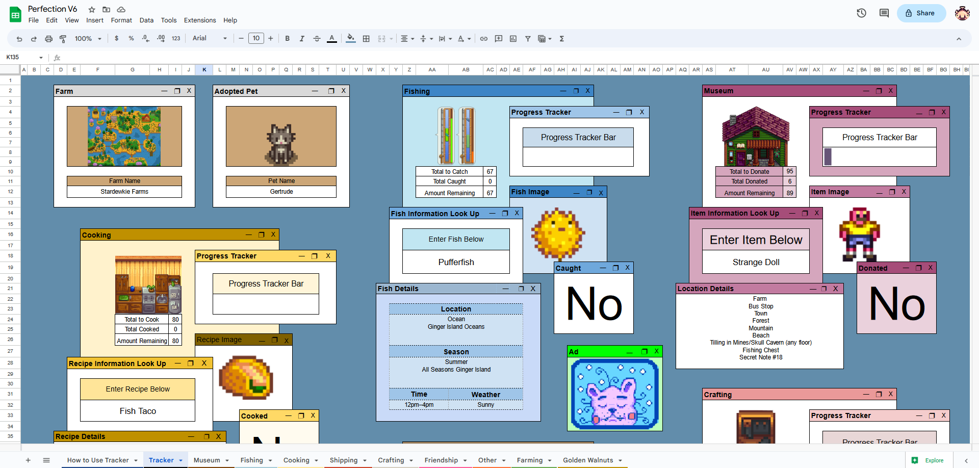979x468 pixels.
Task: Open the Extensions menu
Action: point(200,20)
